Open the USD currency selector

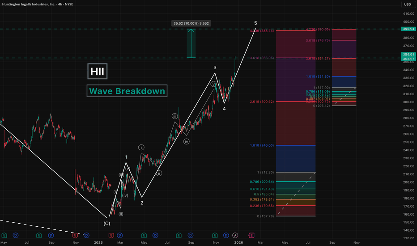[x=408, y=4]
